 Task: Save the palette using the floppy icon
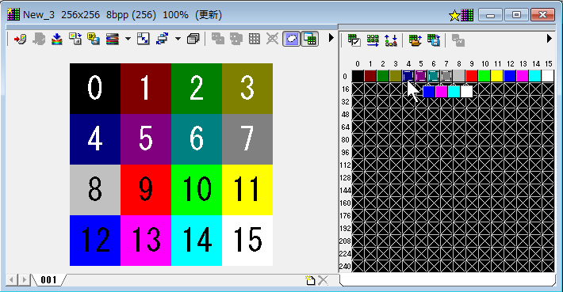point(434,40)
